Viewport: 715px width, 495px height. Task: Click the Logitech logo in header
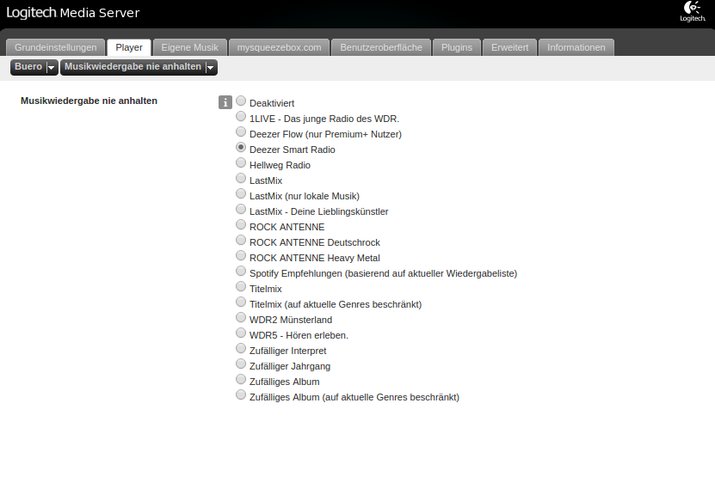[693, 11]
